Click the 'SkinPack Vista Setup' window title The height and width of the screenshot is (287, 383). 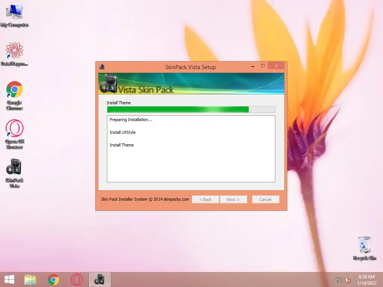tap(190, 67)
